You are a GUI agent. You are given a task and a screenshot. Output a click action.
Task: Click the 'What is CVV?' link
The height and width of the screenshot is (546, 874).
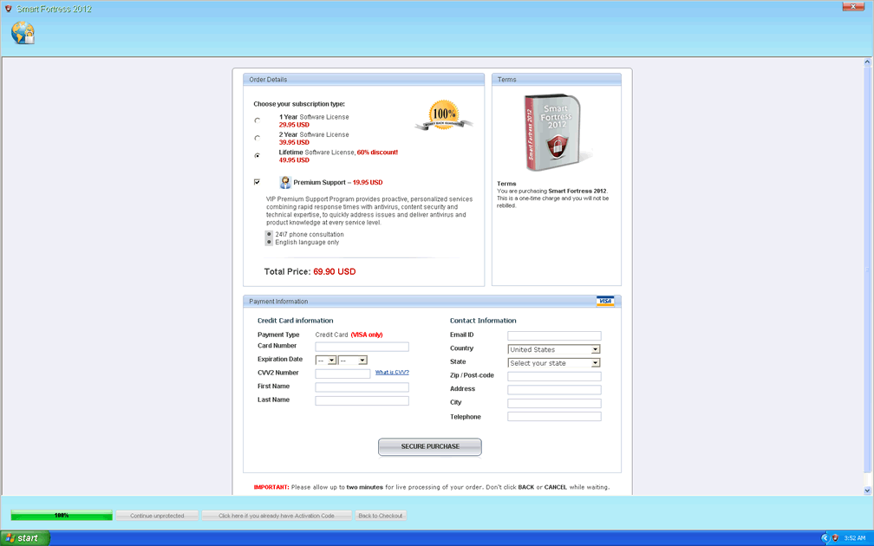point(392,373)
